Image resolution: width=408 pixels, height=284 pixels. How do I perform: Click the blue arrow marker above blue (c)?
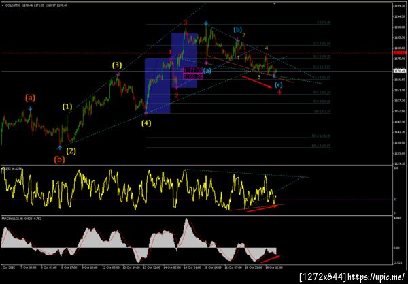click(274, 76)
